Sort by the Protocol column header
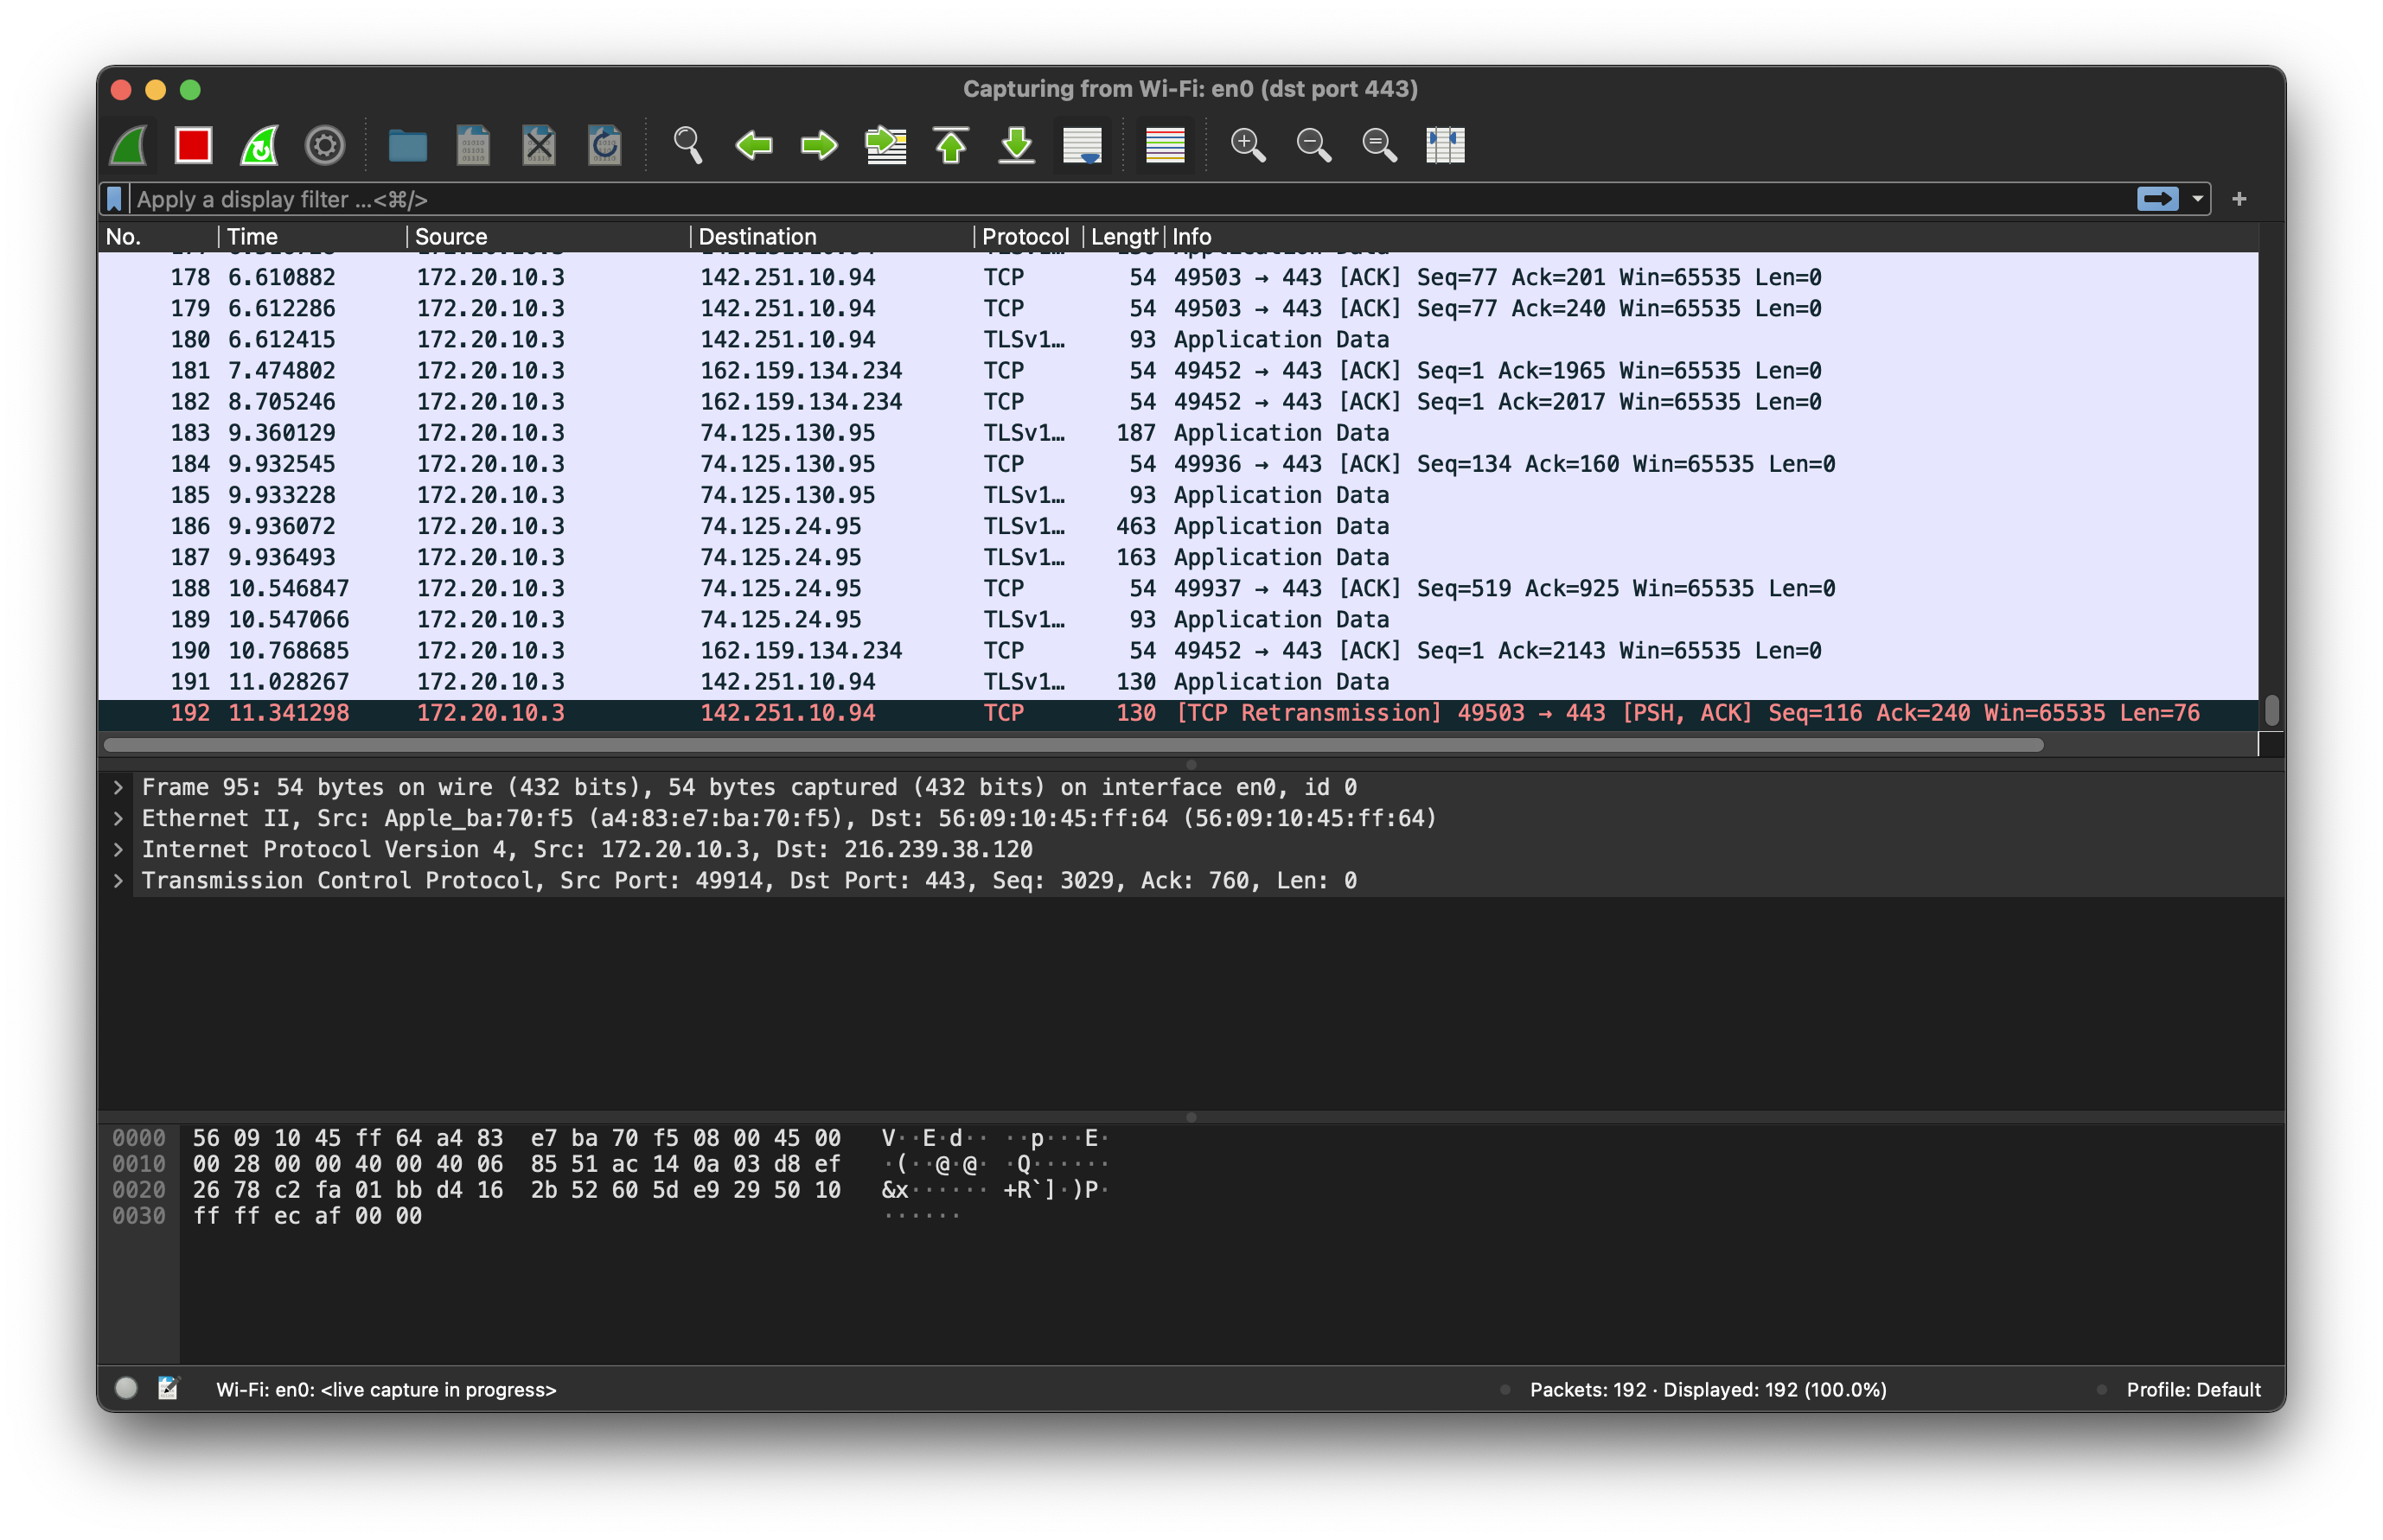Screen dimensions: 2383x1540 (x=1025, y=237)
